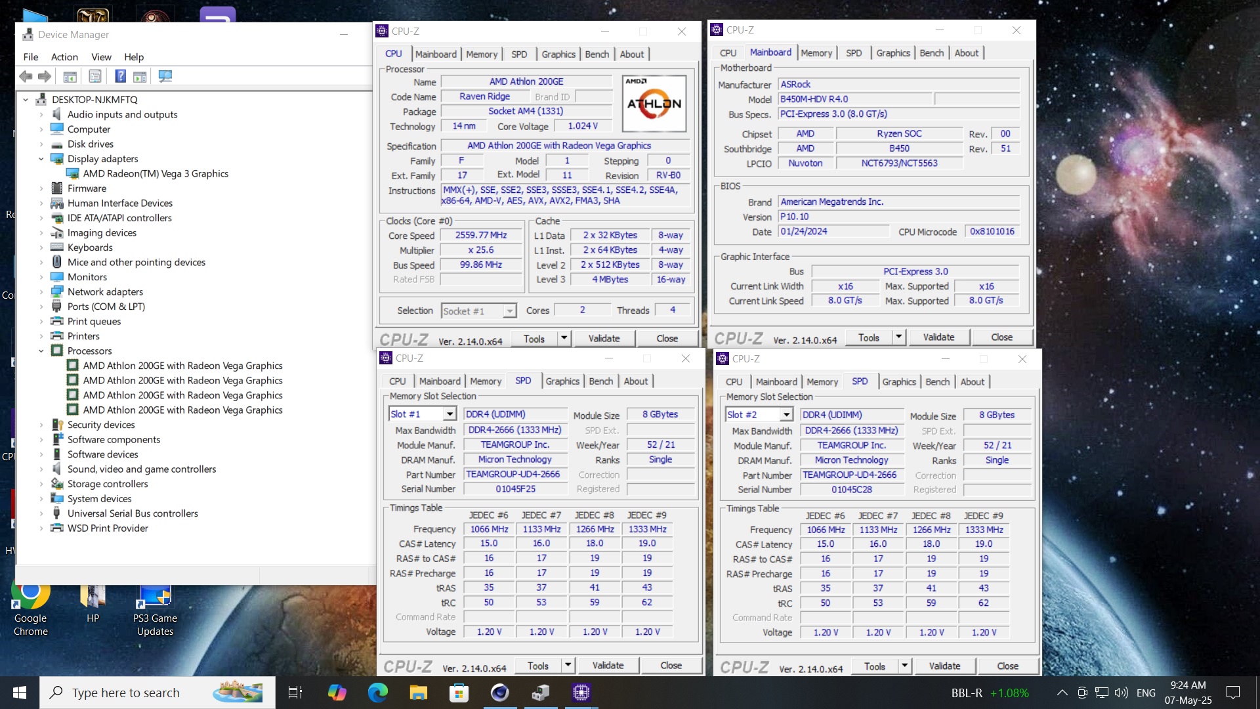Click the volume speaker tray icon

click(1122, 693)
